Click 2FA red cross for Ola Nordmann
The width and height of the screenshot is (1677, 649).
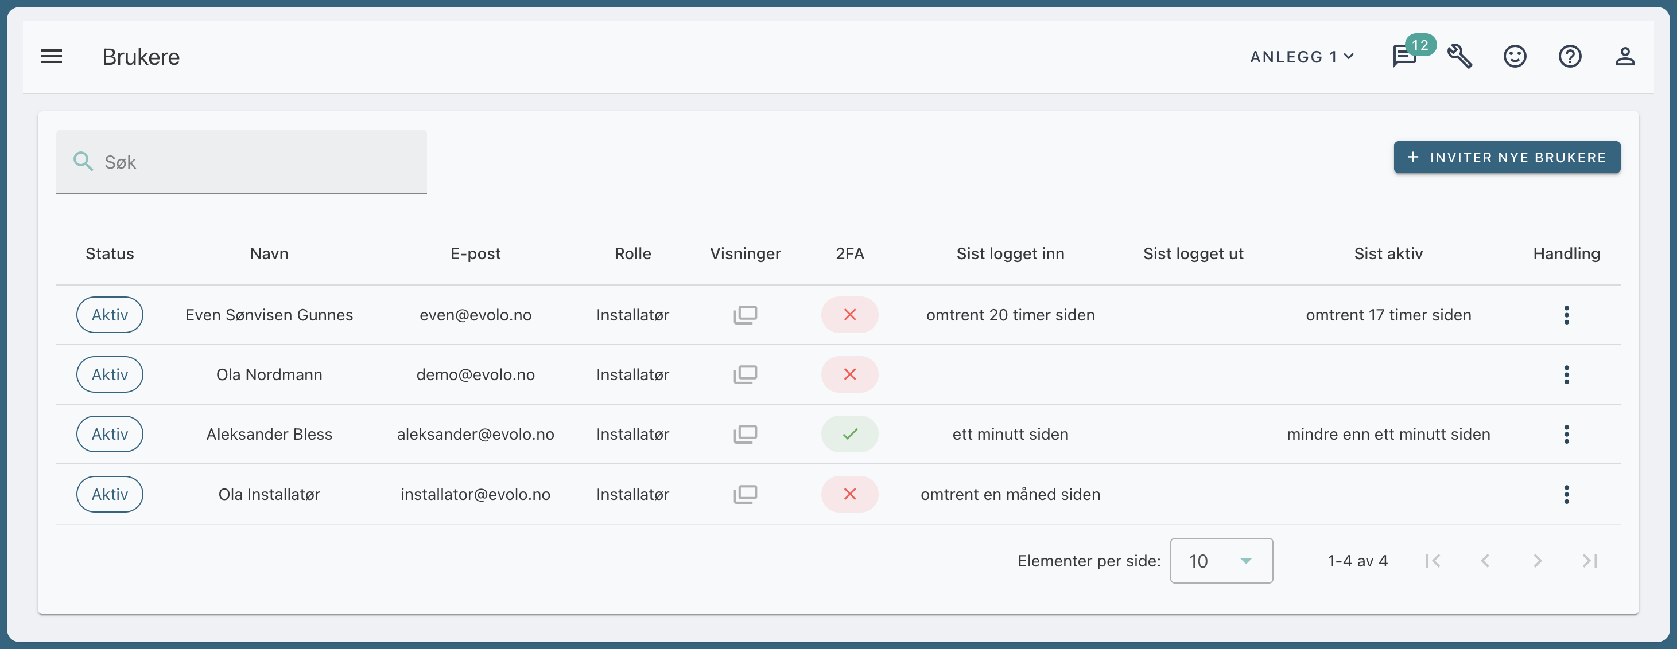tap(849, 374)
